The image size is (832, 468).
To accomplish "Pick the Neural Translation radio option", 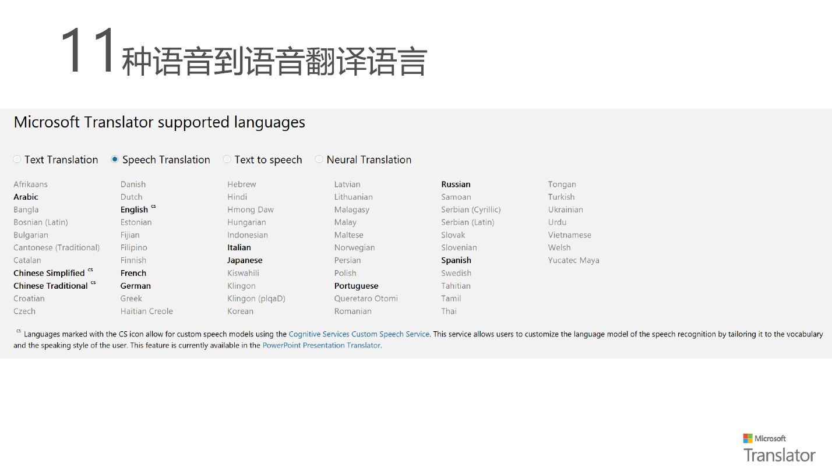I will pos(319,159).
